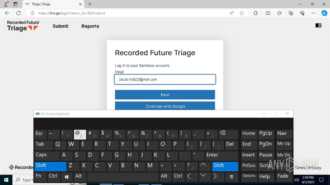Click the Nav key on keyboard
The image size is (330, 185).
284,134
